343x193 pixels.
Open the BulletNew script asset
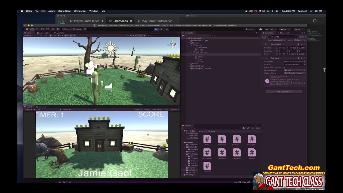[222, 140]
